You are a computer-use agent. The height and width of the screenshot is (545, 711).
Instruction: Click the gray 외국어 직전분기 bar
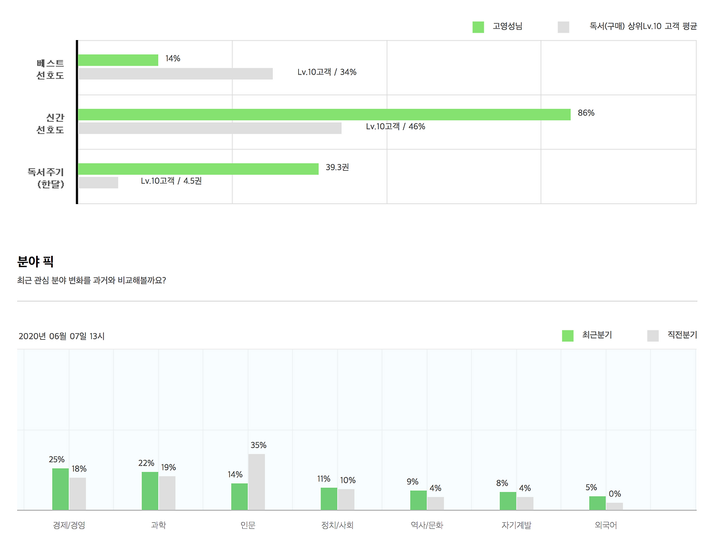point(614,507)
